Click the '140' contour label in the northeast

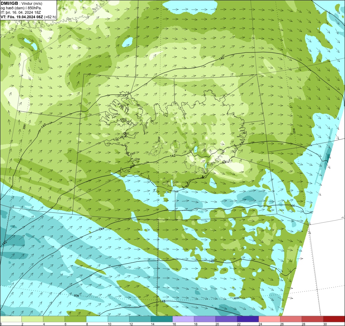[x=221, y=58]
